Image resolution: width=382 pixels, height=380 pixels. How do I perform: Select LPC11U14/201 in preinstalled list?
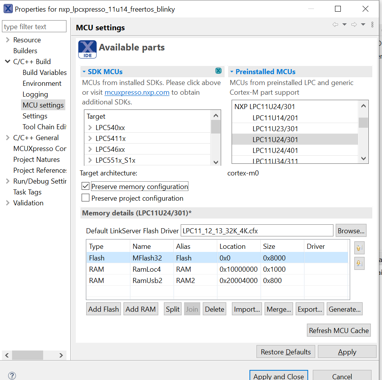[295, 118]
